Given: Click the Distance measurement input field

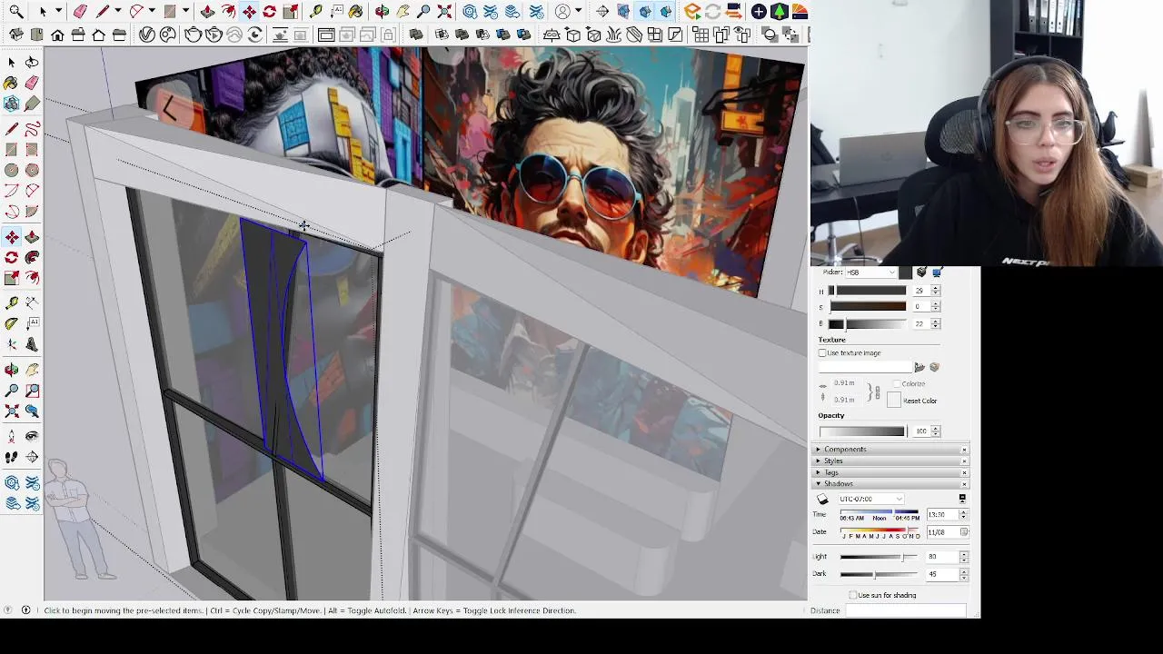Looking at the screenshot, I should 906,610.
